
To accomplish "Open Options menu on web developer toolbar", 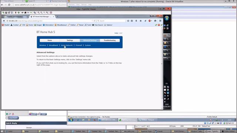I will pyautogui.click(x=108, y=25).
